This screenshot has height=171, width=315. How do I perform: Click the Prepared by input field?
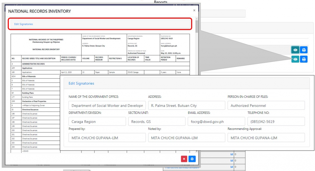tap(107, 138)
